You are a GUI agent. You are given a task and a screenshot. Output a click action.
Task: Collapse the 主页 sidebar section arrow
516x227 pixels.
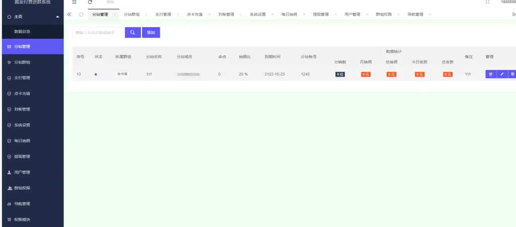[57, 17]
